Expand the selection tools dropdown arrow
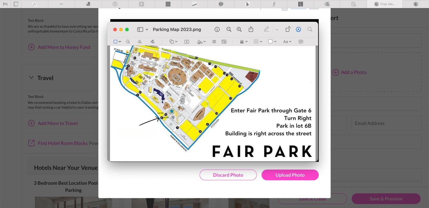The width and height of the screenshot is (429, 208). click(120, 42)
